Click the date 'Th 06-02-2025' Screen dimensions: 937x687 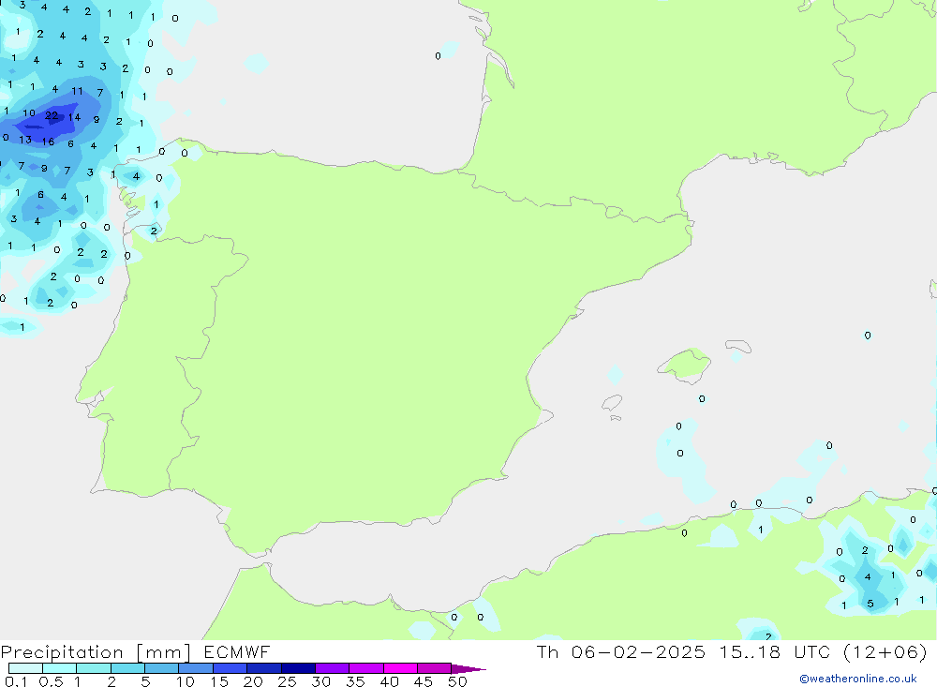621,651
